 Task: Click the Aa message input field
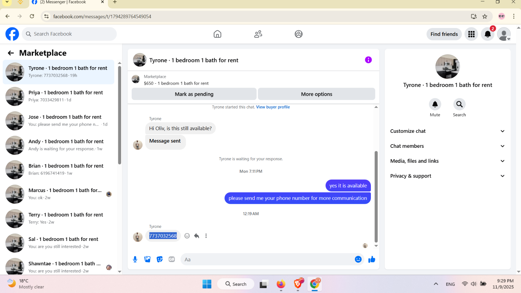267,259
